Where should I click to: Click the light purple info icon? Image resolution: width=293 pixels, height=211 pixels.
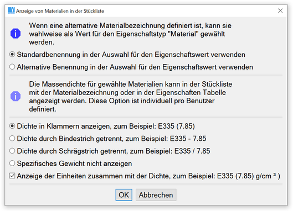pyautogui.click(x=16, y=96)
